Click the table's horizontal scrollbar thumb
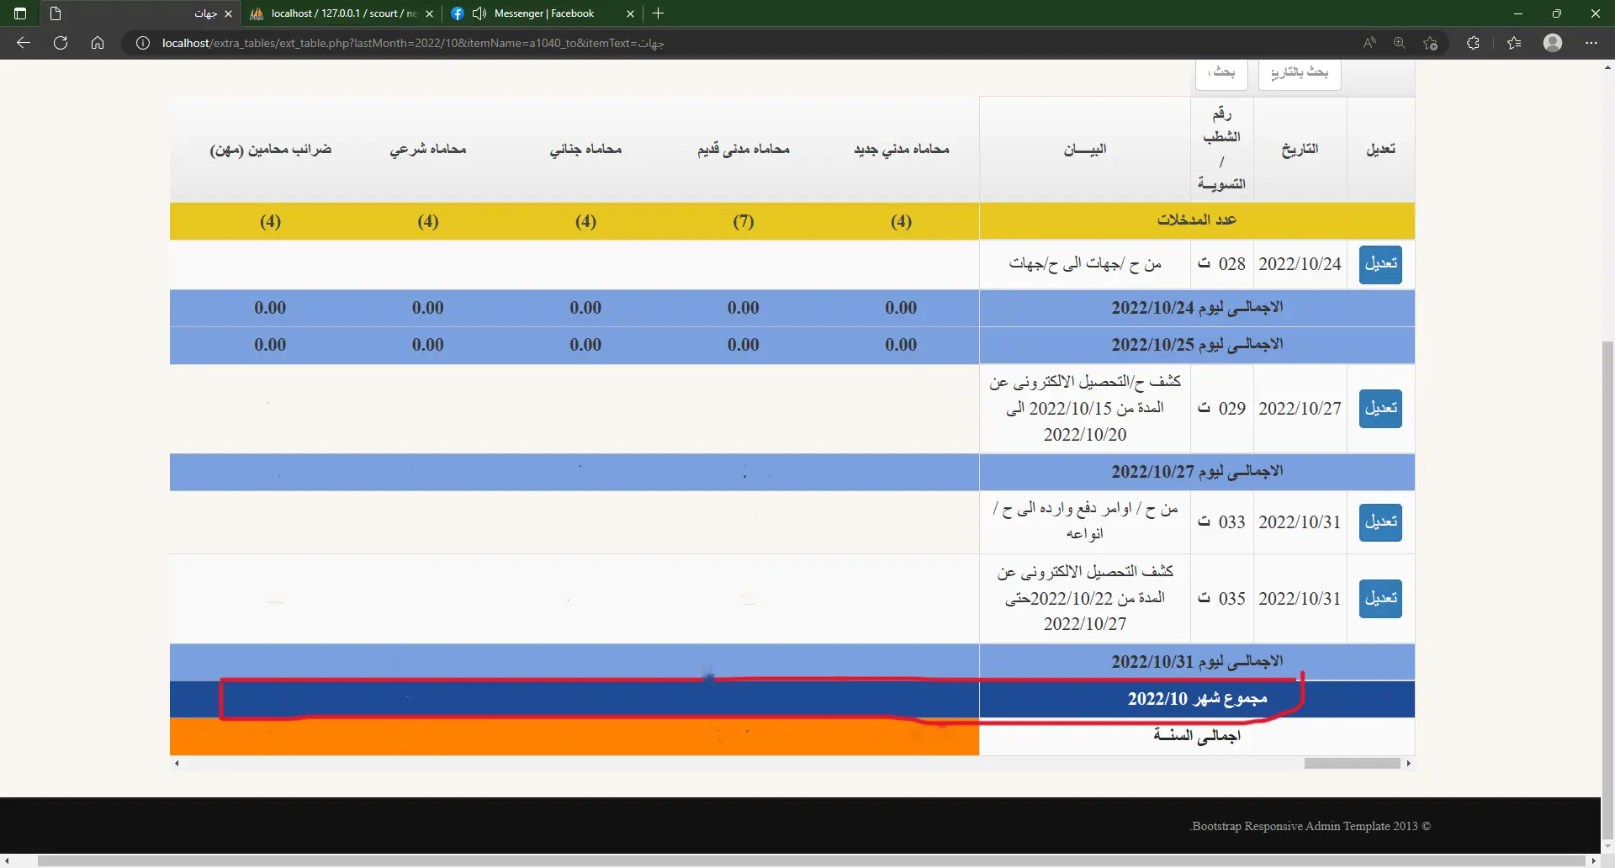This screenshot has height=868, width=1615. (x=1352, y=764)
